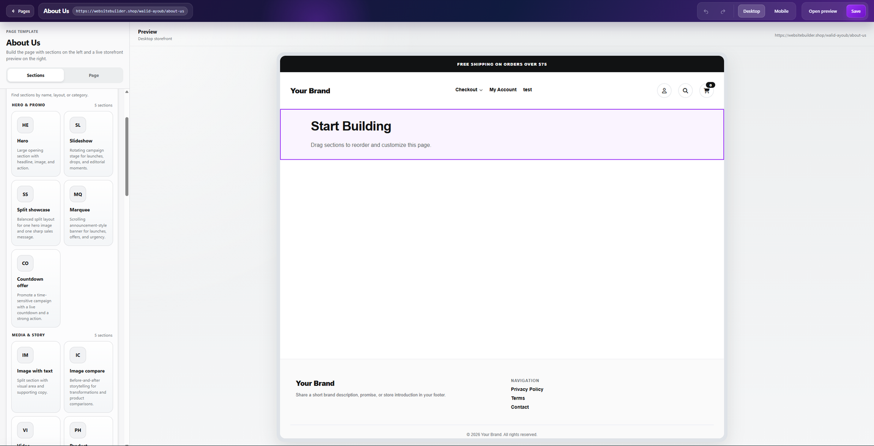Image resolution: width=874 pixels, height=446 pixels.
Task: Click the IC Image compare icon
Action: pos(78,355)
